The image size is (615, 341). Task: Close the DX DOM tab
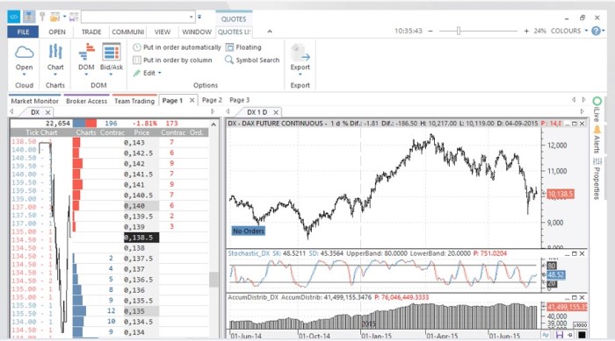pyautogui.click(x=47, y=113)
